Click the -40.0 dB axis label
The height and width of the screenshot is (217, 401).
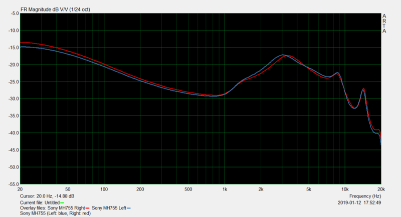pos(14,133)
